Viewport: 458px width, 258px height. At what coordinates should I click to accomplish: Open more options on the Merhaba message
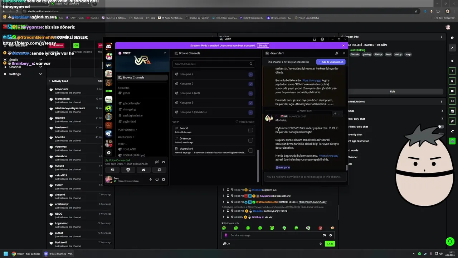click(340, 114)
